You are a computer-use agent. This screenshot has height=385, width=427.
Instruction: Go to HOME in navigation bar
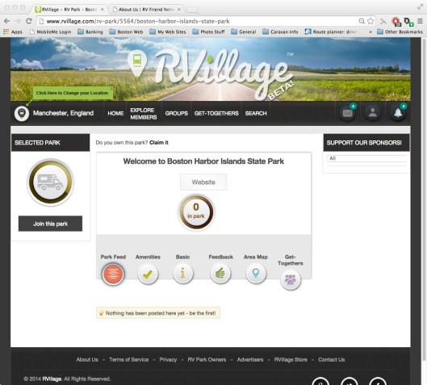115,113
